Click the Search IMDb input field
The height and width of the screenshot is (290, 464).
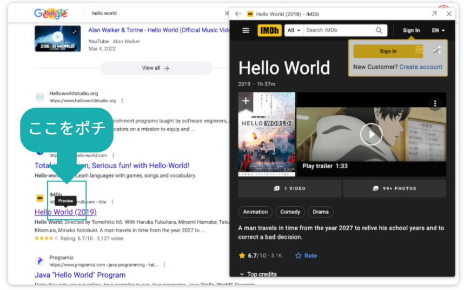339,30
